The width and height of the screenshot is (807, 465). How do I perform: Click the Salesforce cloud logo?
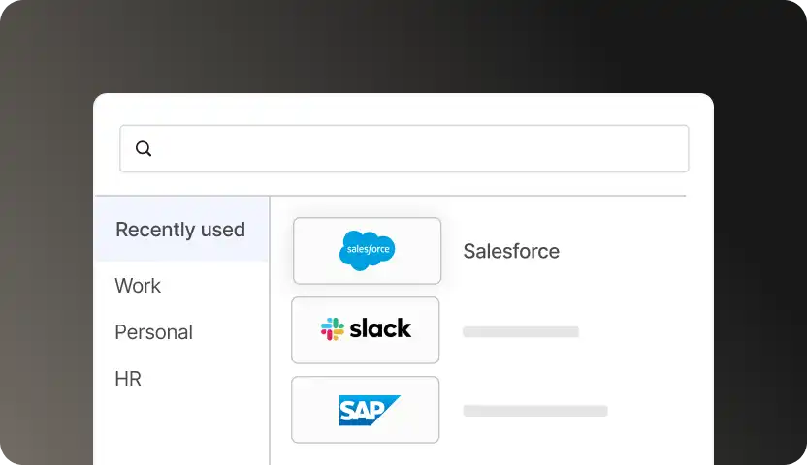tap(367, 251)
